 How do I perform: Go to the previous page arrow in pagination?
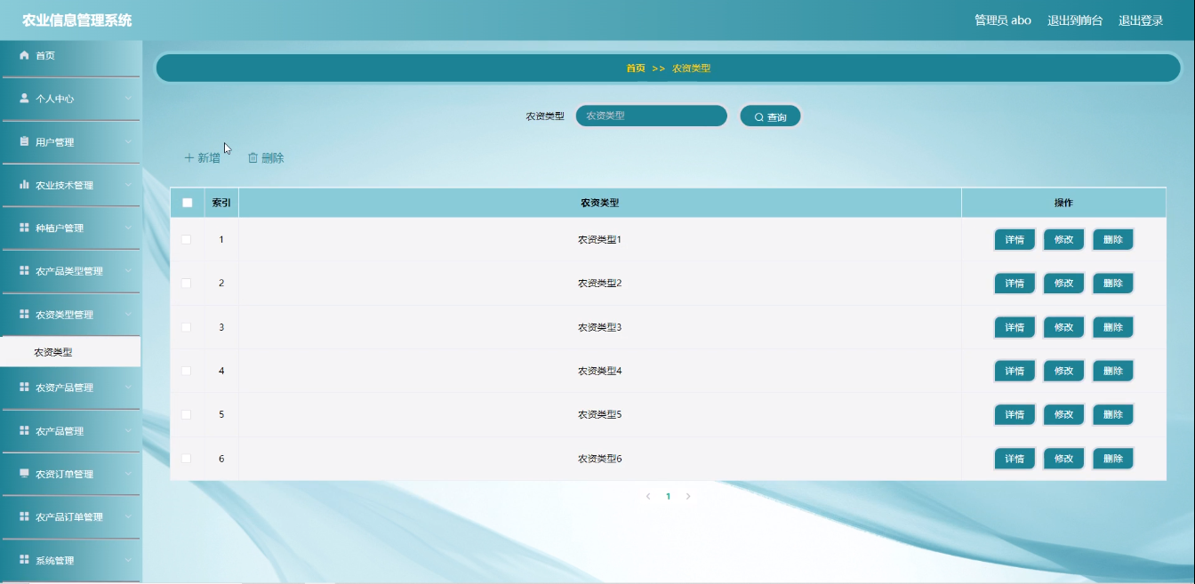click(648, 496)
